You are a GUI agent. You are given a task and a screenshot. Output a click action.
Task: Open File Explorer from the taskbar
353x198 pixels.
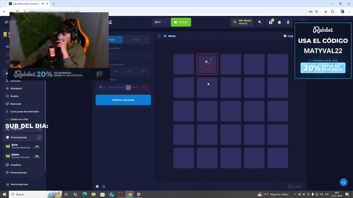click(93, 194)
